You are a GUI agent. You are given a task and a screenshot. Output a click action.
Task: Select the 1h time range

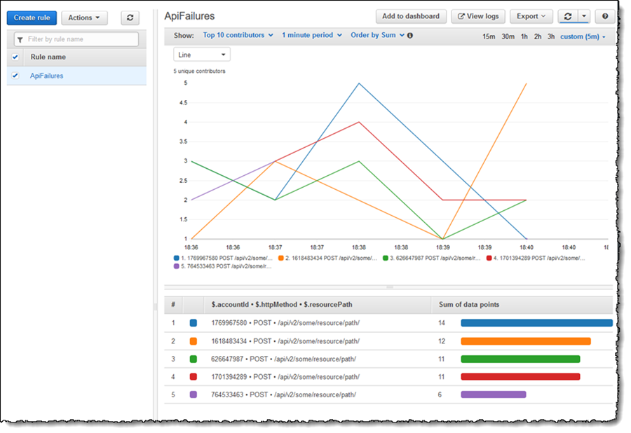point(524,36)
